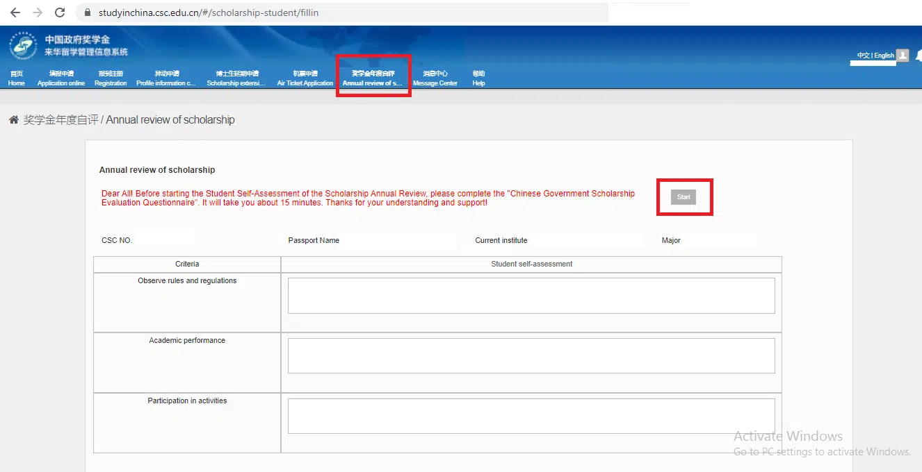Click the CSC scholarship logo
The width and height of the screenshot is (922, 472).
[24, 46]
